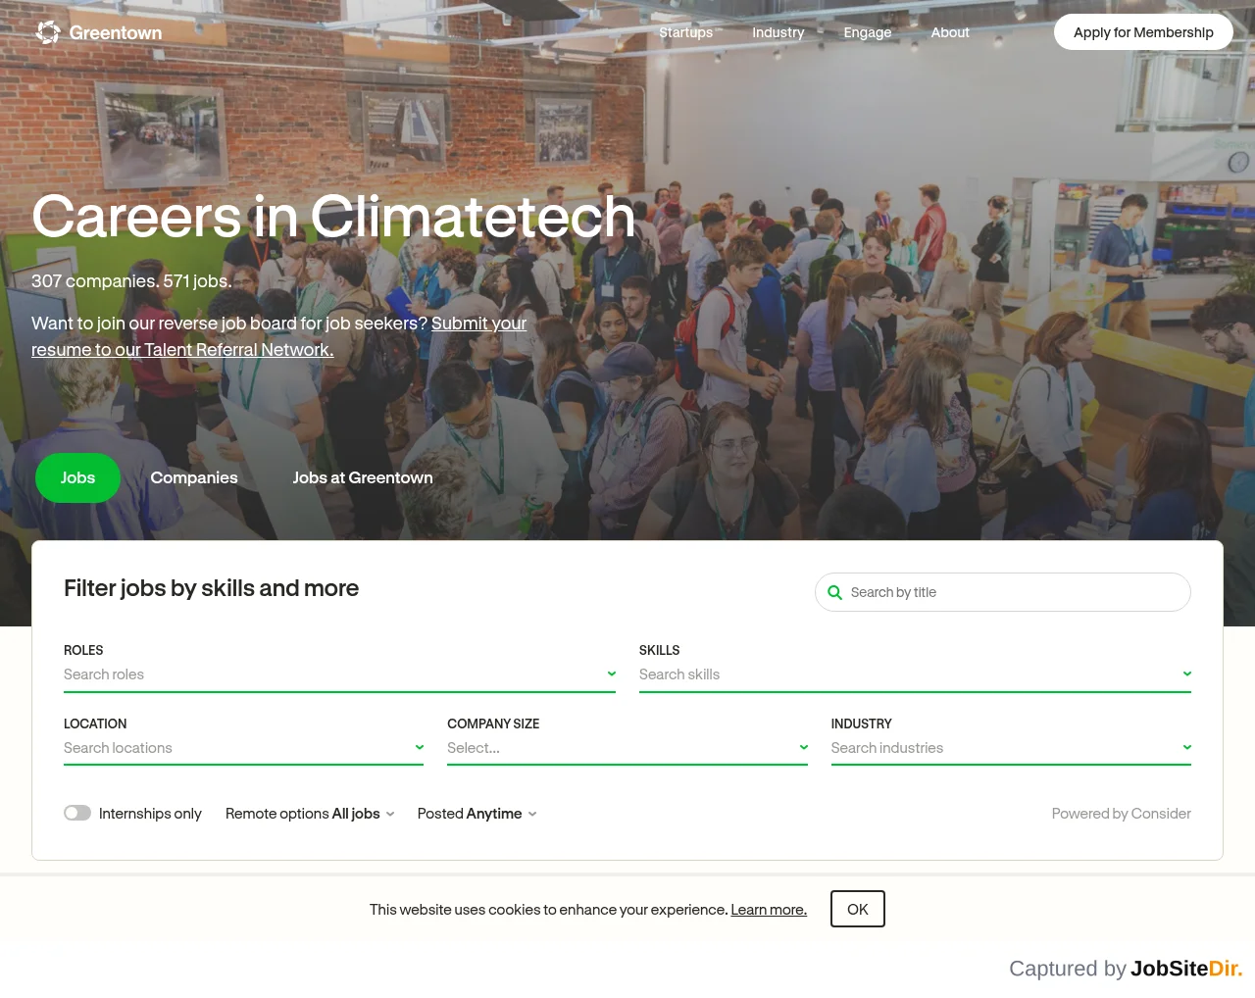This screenshot has width=1255, height=998.
Task: Click the search magnifier icon
Action: coord(834,592)
